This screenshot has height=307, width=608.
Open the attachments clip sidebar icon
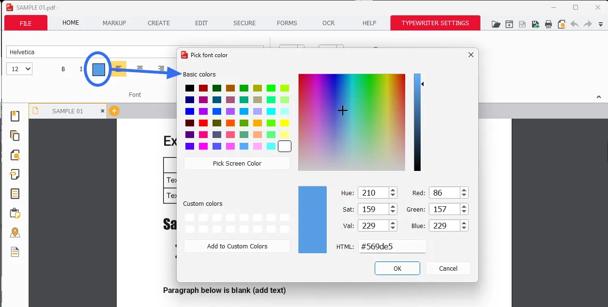pyautogui.click(x=15, y=174)
